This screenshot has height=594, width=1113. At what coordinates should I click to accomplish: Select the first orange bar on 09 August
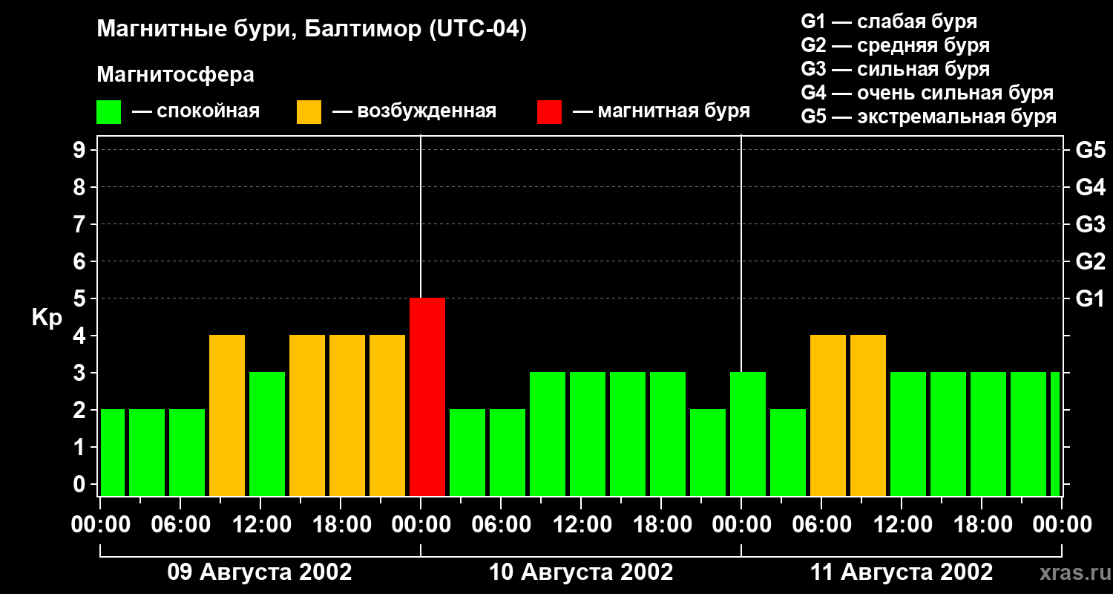227,415
